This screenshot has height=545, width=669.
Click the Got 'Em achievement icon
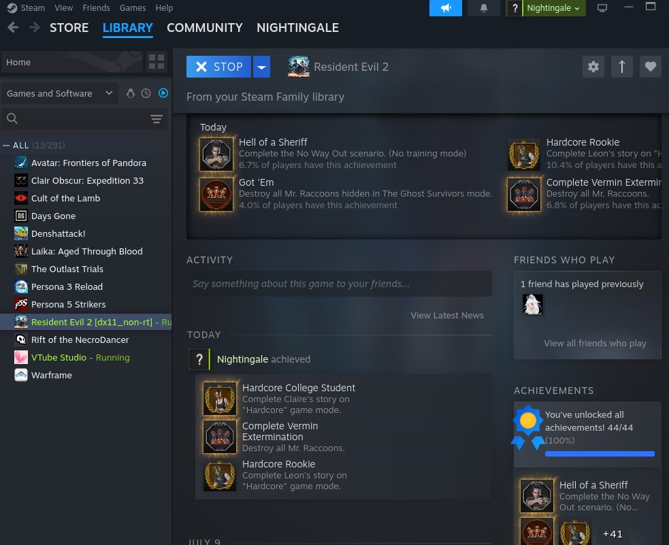coord(216,195)
